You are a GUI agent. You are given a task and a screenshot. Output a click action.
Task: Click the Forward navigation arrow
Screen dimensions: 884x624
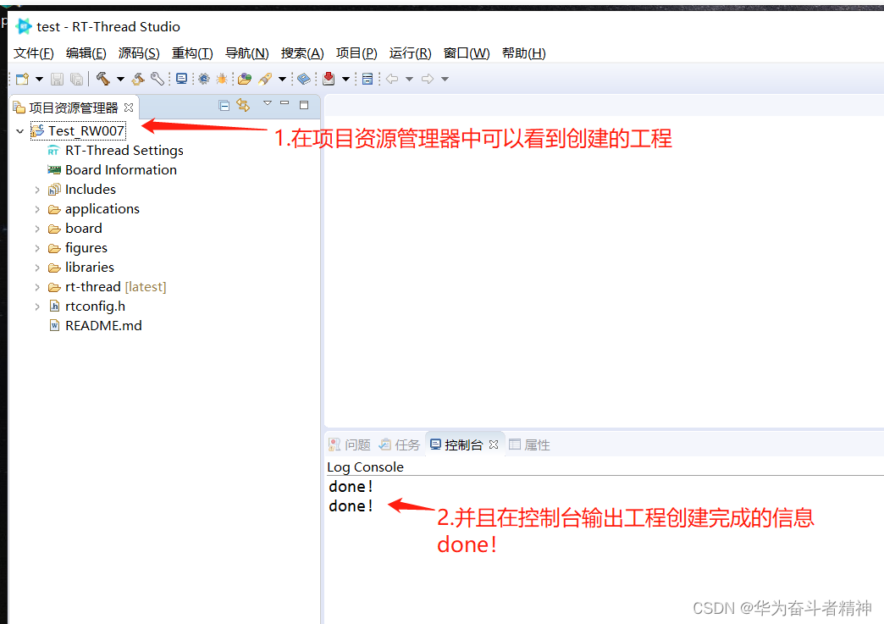point(428,79)
